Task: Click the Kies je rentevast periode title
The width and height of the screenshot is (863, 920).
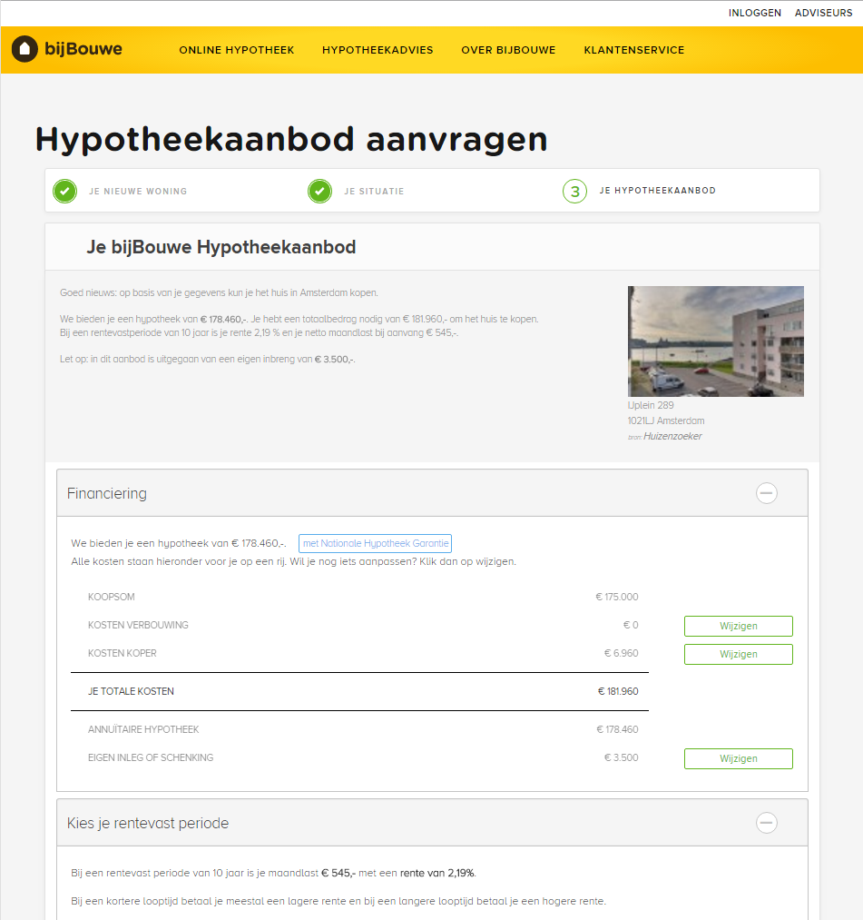Action: pos(148,823)
